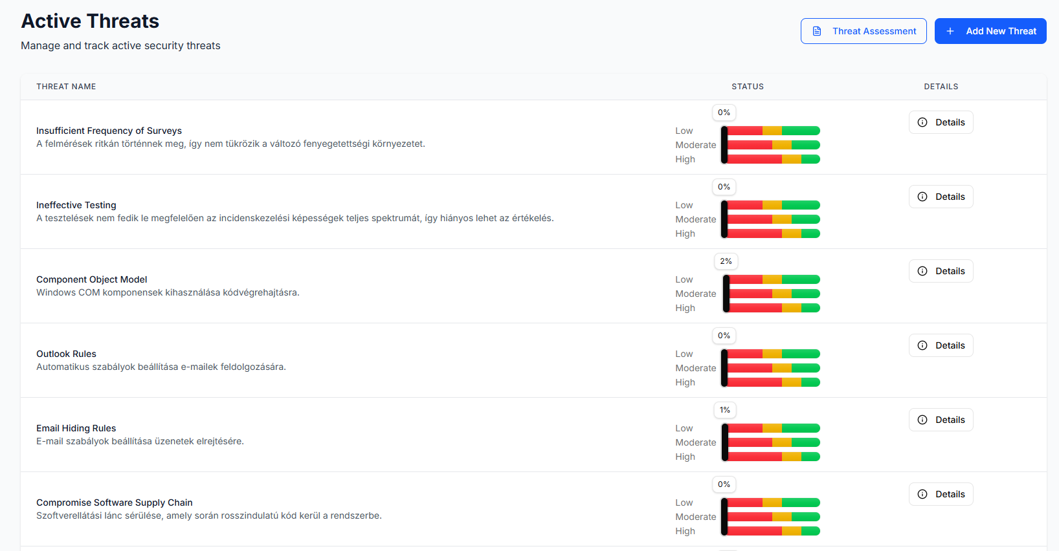The width and height of the screenshot is (1059, 551).
Task: Open the Threat Assessment page
Action: [864, 31]
